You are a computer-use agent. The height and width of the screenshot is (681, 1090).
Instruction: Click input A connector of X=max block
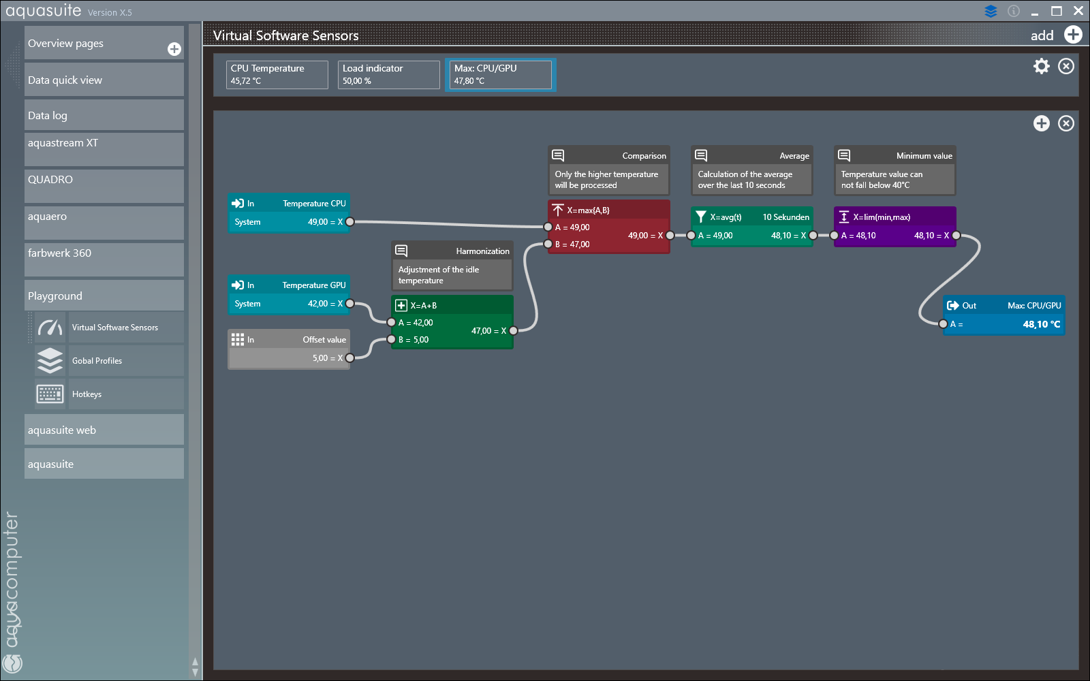[548, 227]
